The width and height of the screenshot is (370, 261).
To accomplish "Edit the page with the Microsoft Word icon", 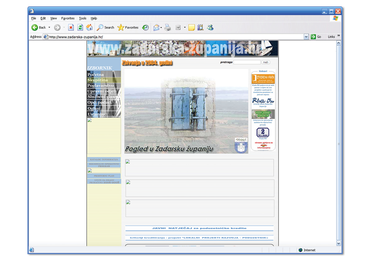I will click(178, 27).
